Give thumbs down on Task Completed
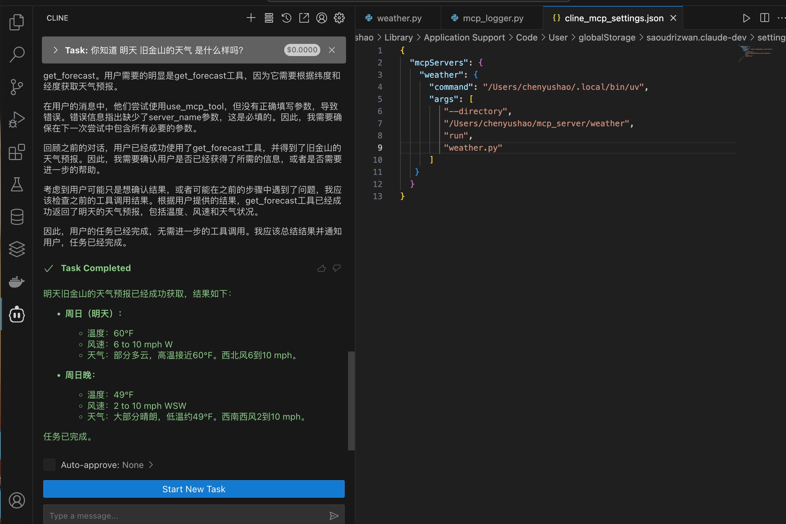 (x=337, y=268)
